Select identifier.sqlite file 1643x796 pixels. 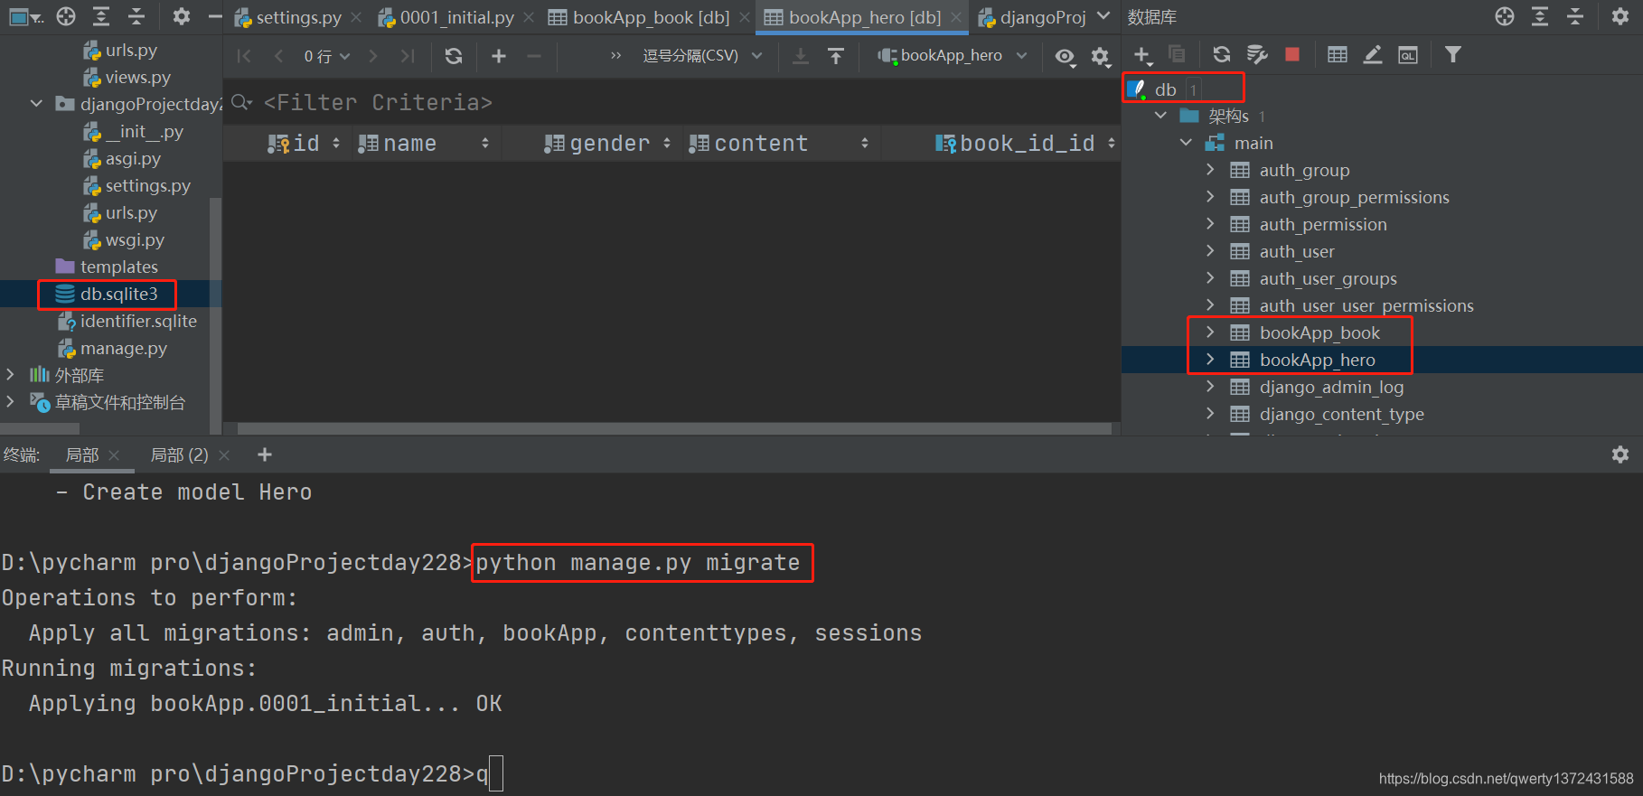(x=137, y=321)
